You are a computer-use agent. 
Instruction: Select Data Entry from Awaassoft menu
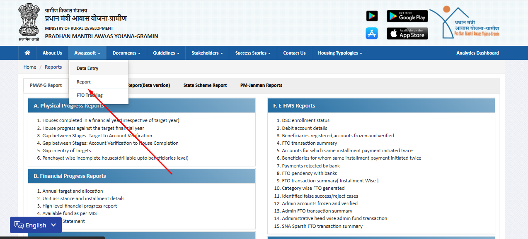(x=87, y=68)
